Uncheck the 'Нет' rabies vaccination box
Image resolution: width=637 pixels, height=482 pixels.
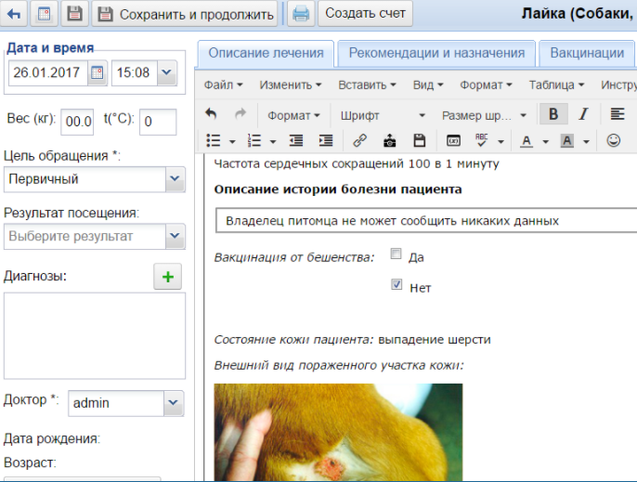tap(396, 285)
